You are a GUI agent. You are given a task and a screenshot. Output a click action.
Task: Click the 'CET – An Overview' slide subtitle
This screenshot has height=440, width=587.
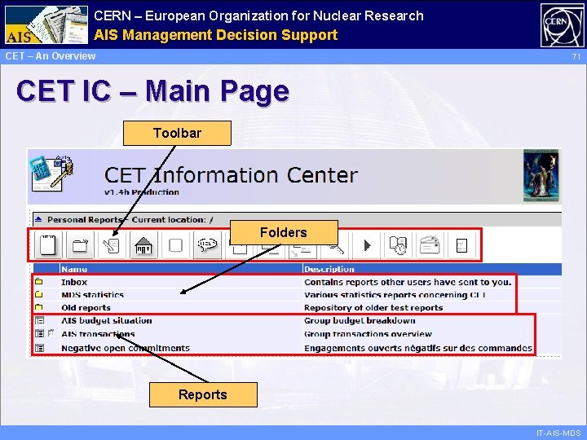coord(51,55)
